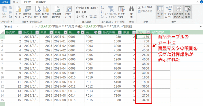Image resolution: width=203 pixels, height=106 pixels.
Task: Apply percent format with % icon
Action: (83, 17)
